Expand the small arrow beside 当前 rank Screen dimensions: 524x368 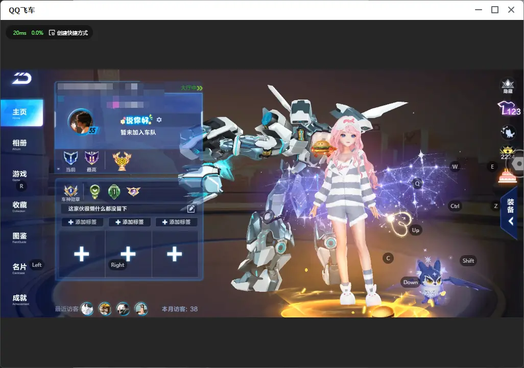[x=59, y=169]
